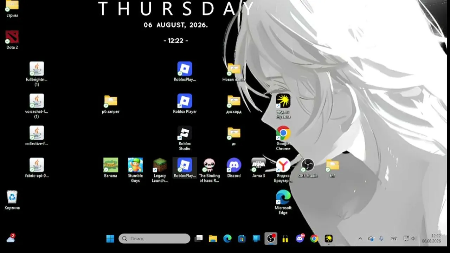Viewport: 450px width, 253px height.
Task: Select the collective-f... Java file
Action: pos(37,136)
